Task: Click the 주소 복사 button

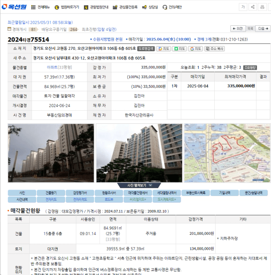Action: click(214, 49)
